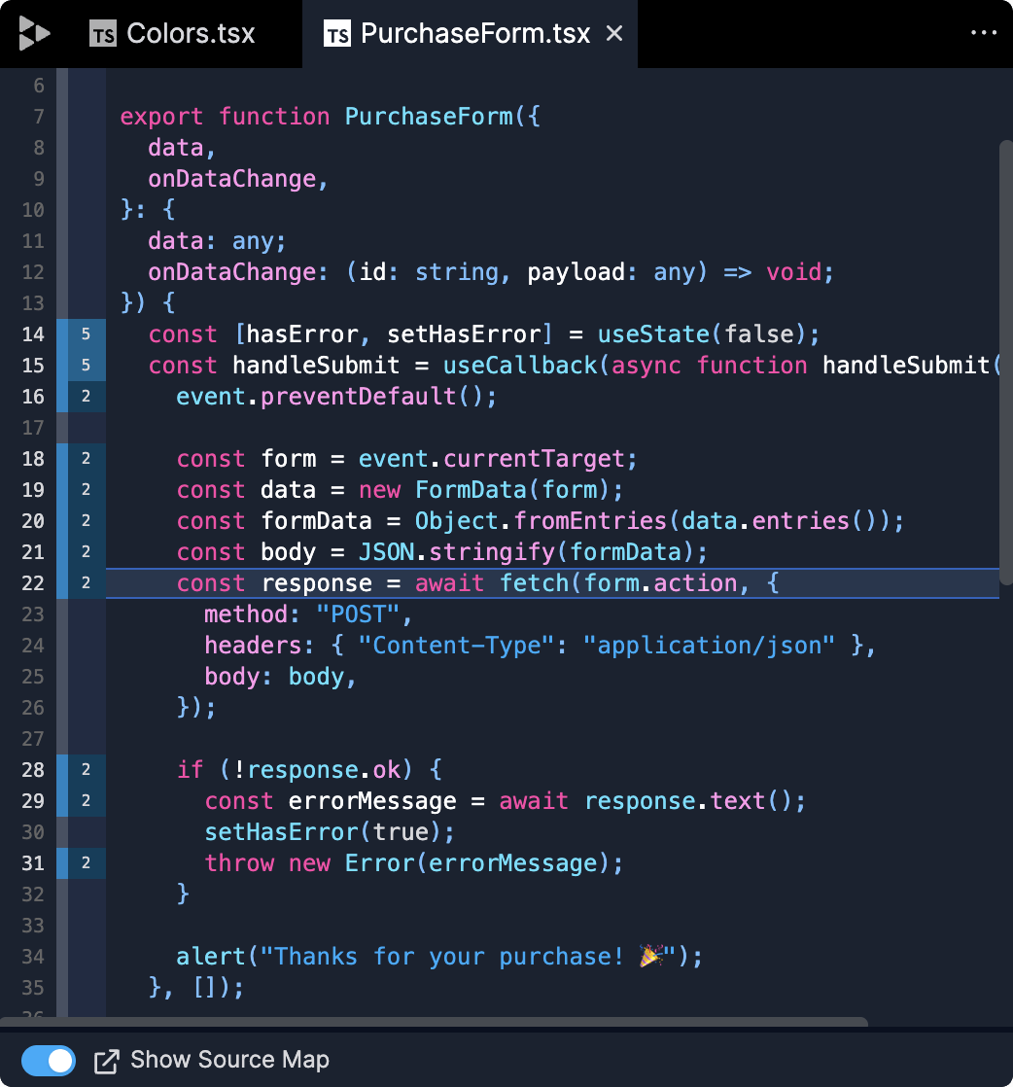Close the PurchaseForm.tsx tab
The image size is (1013, 1087).
pyautogui.click(x=614, y=34)
